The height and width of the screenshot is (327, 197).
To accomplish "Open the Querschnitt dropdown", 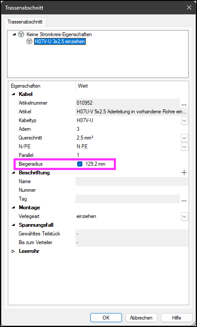I will pyautogui.click(x=184, y=138).
